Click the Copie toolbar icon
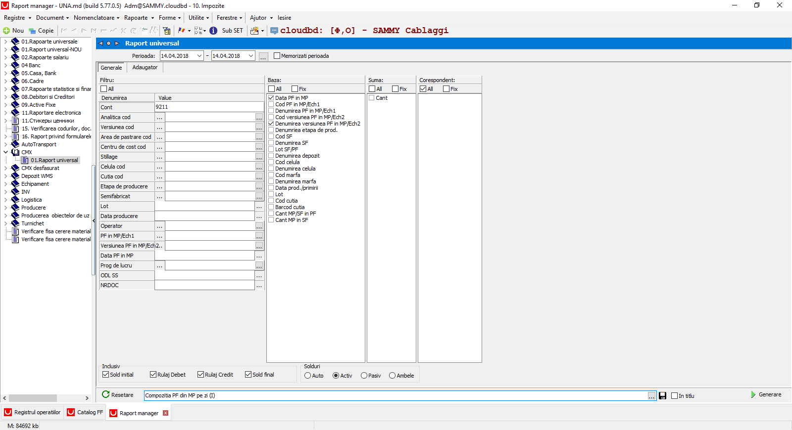Image resolution: width=792 pixels, height=430 pixels. point(32,31)
